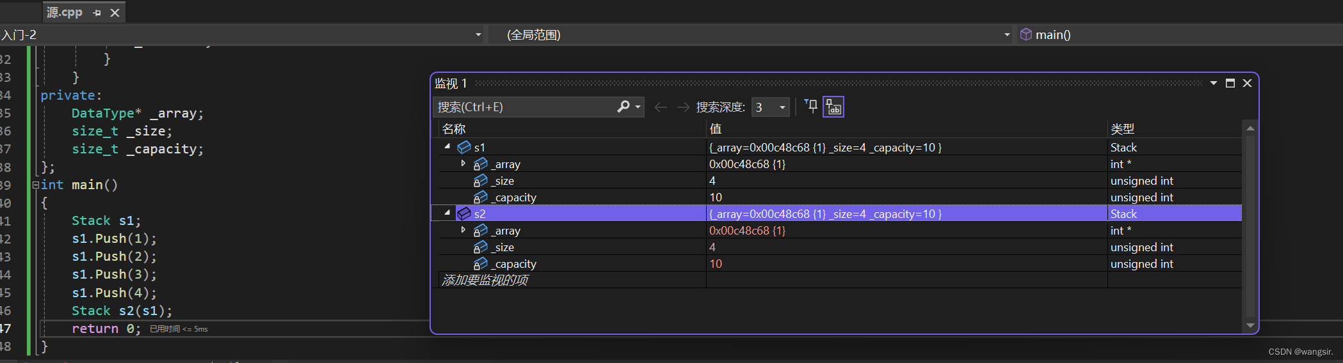Click int * type of s1 _array
The image size is (1343, 363).
pos(1120,164)
